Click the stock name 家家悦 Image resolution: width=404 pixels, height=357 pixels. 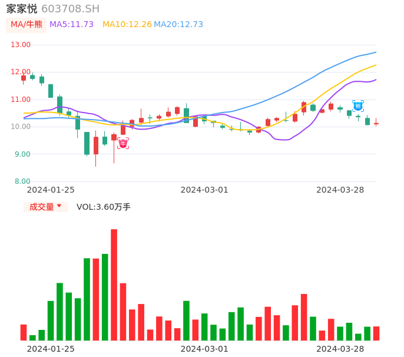[22, 9]
